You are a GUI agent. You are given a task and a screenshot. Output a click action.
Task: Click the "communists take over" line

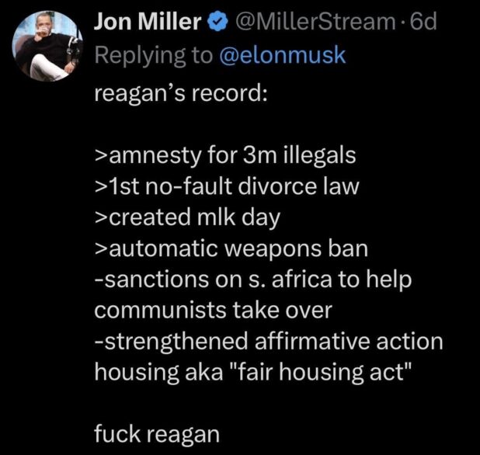click(213, 311)
